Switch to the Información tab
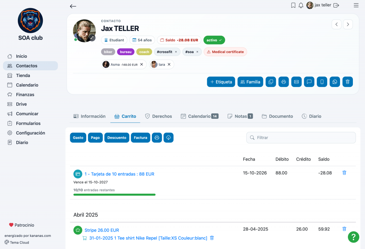Screen dimensions: 365x249 pos(89,116)
